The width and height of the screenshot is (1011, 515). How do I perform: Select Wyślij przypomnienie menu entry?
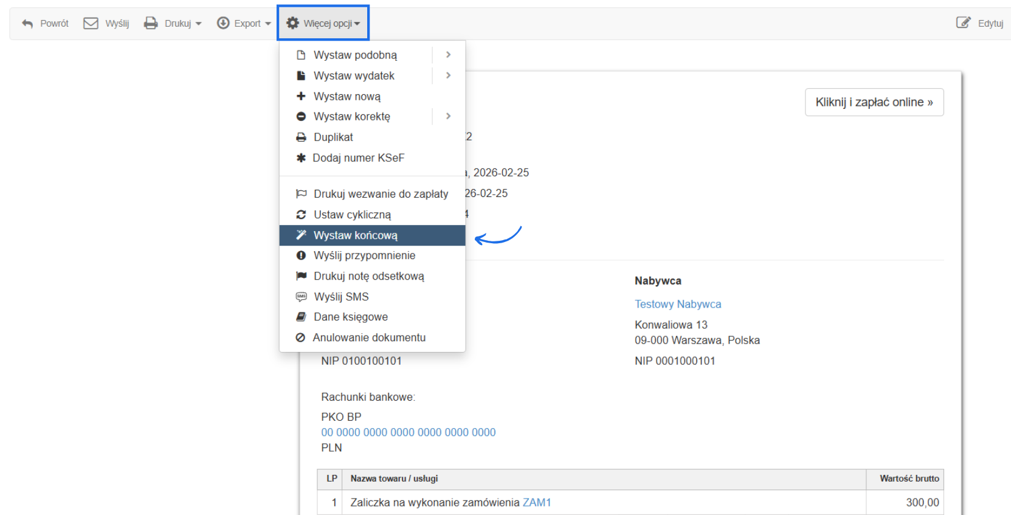coord(364,255)
